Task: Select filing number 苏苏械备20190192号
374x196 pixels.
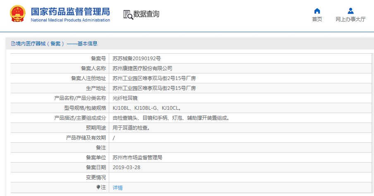Action: point(137,59)
